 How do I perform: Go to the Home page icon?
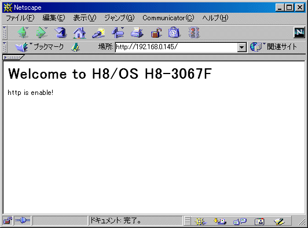pos(79,32)
